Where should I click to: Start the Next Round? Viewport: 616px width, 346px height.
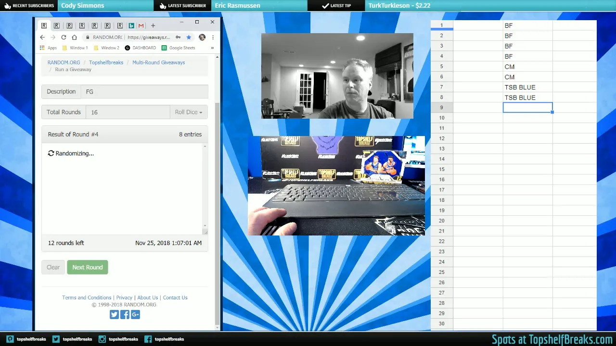click(88, 267)
